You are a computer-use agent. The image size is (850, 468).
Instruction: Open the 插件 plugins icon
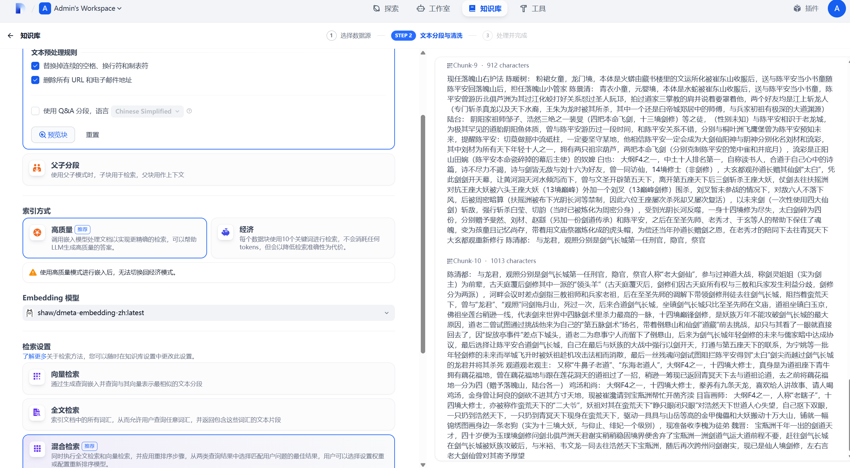pyautogui.click(x=797, y=8)
